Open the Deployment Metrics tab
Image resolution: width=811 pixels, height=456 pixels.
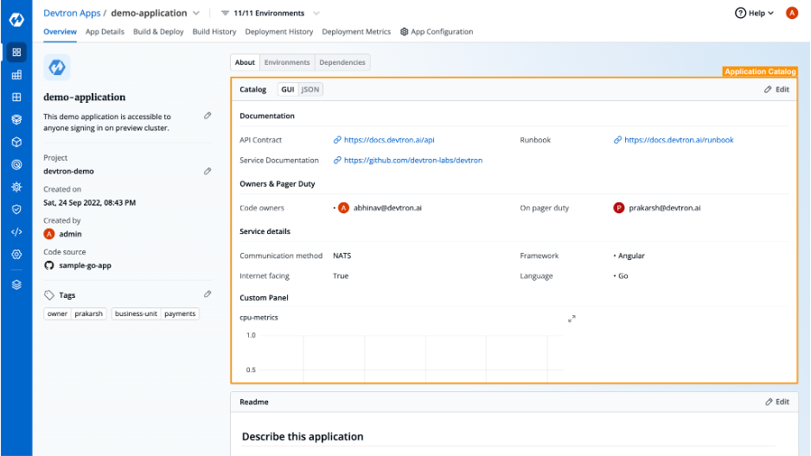click(x=356, y=31)
